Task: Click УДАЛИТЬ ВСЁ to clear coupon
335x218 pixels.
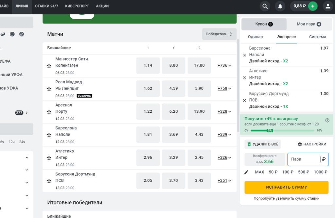Action: [x=263, y=144]
